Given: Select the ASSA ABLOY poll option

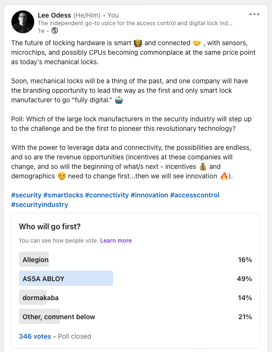Looking at the screenshot, I should click(x=136, y=278).
